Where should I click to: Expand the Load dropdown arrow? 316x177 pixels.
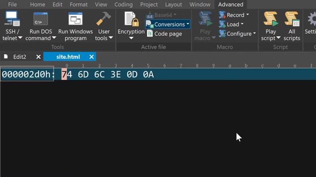tap(242, 24)
